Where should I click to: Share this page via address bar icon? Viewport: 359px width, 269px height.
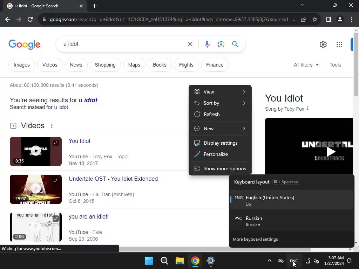coord(304,20)
